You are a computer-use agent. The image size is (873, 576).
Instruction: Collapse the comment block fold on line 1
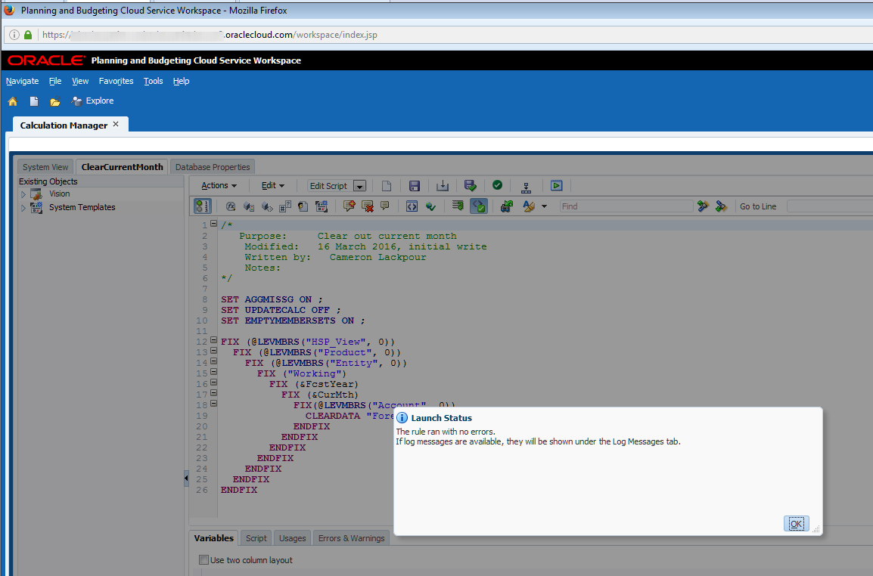(x=214, y=224)
